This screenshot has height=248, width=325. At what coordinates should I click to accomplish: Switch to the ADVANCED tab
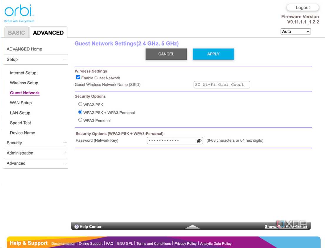(48, 33)
